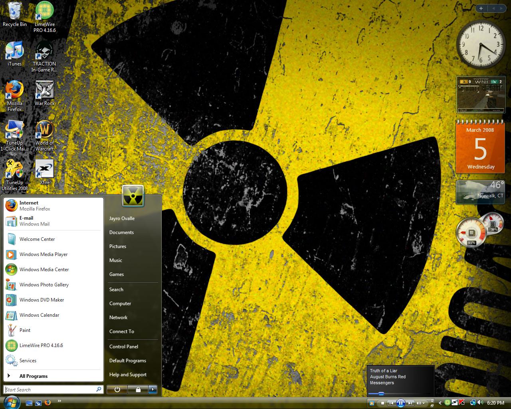Select the iTunes desktop icon

[x=15, y=54]
